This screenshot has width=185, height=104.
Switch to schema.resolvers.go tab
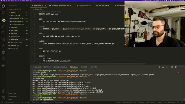tap(60, 5)
